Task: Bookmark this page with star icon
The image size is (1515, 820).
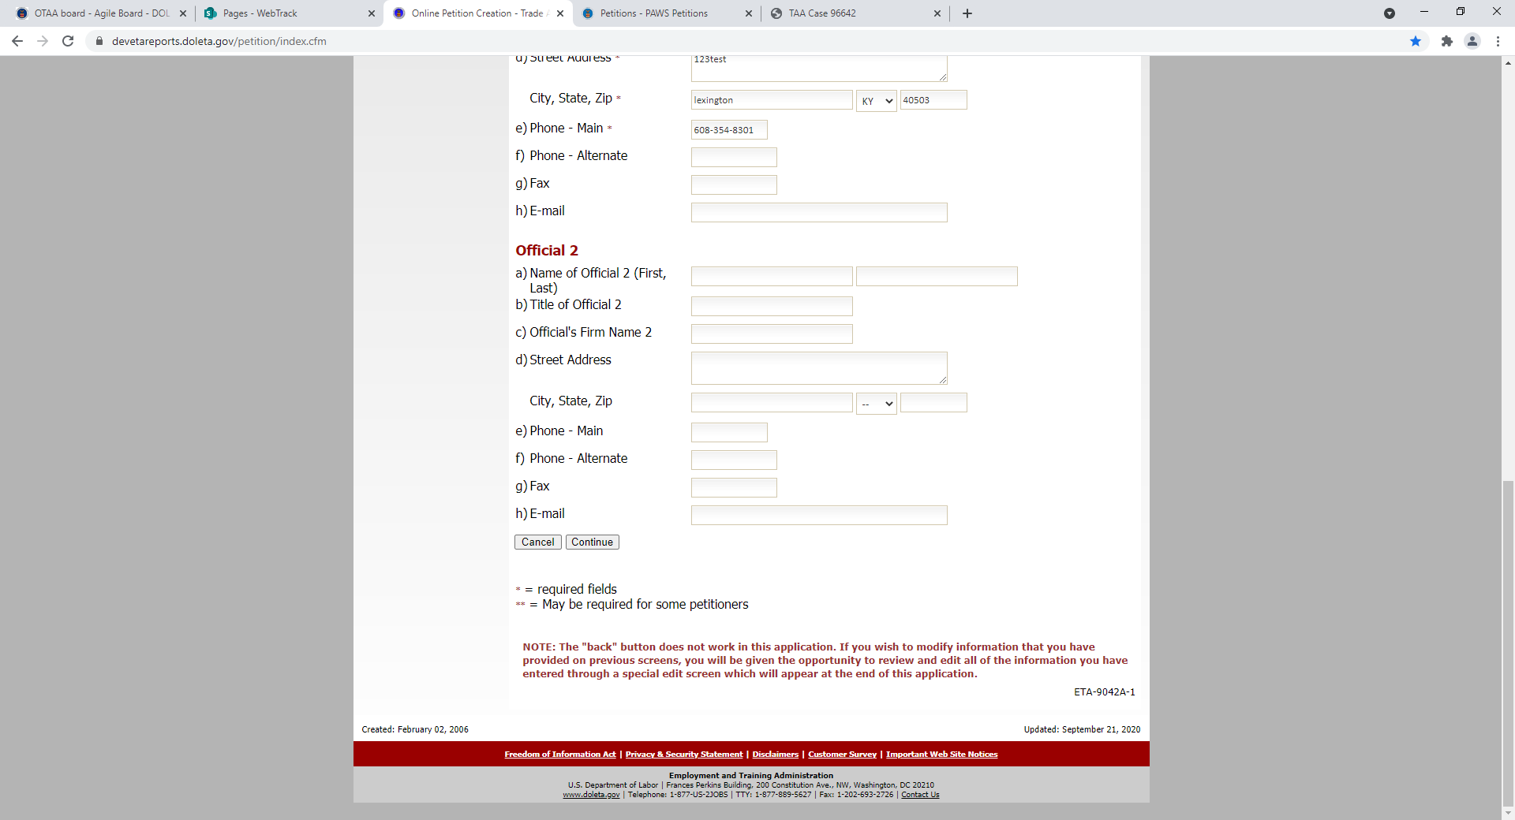Action: [x=1416, y=41]
